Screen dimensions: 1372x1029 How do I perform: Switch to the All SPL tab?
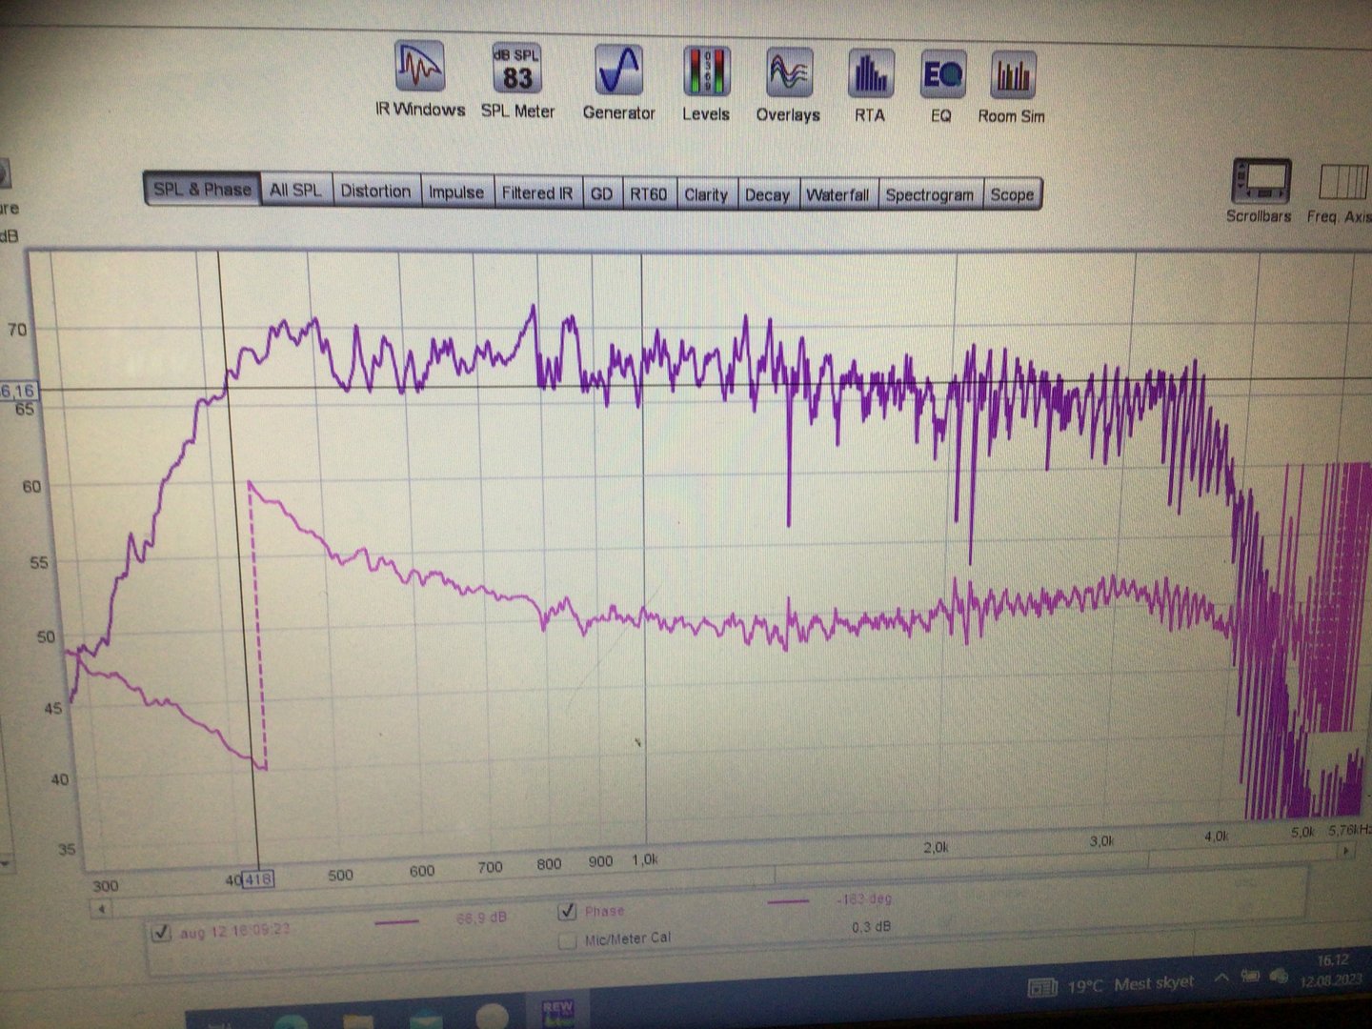295,190
